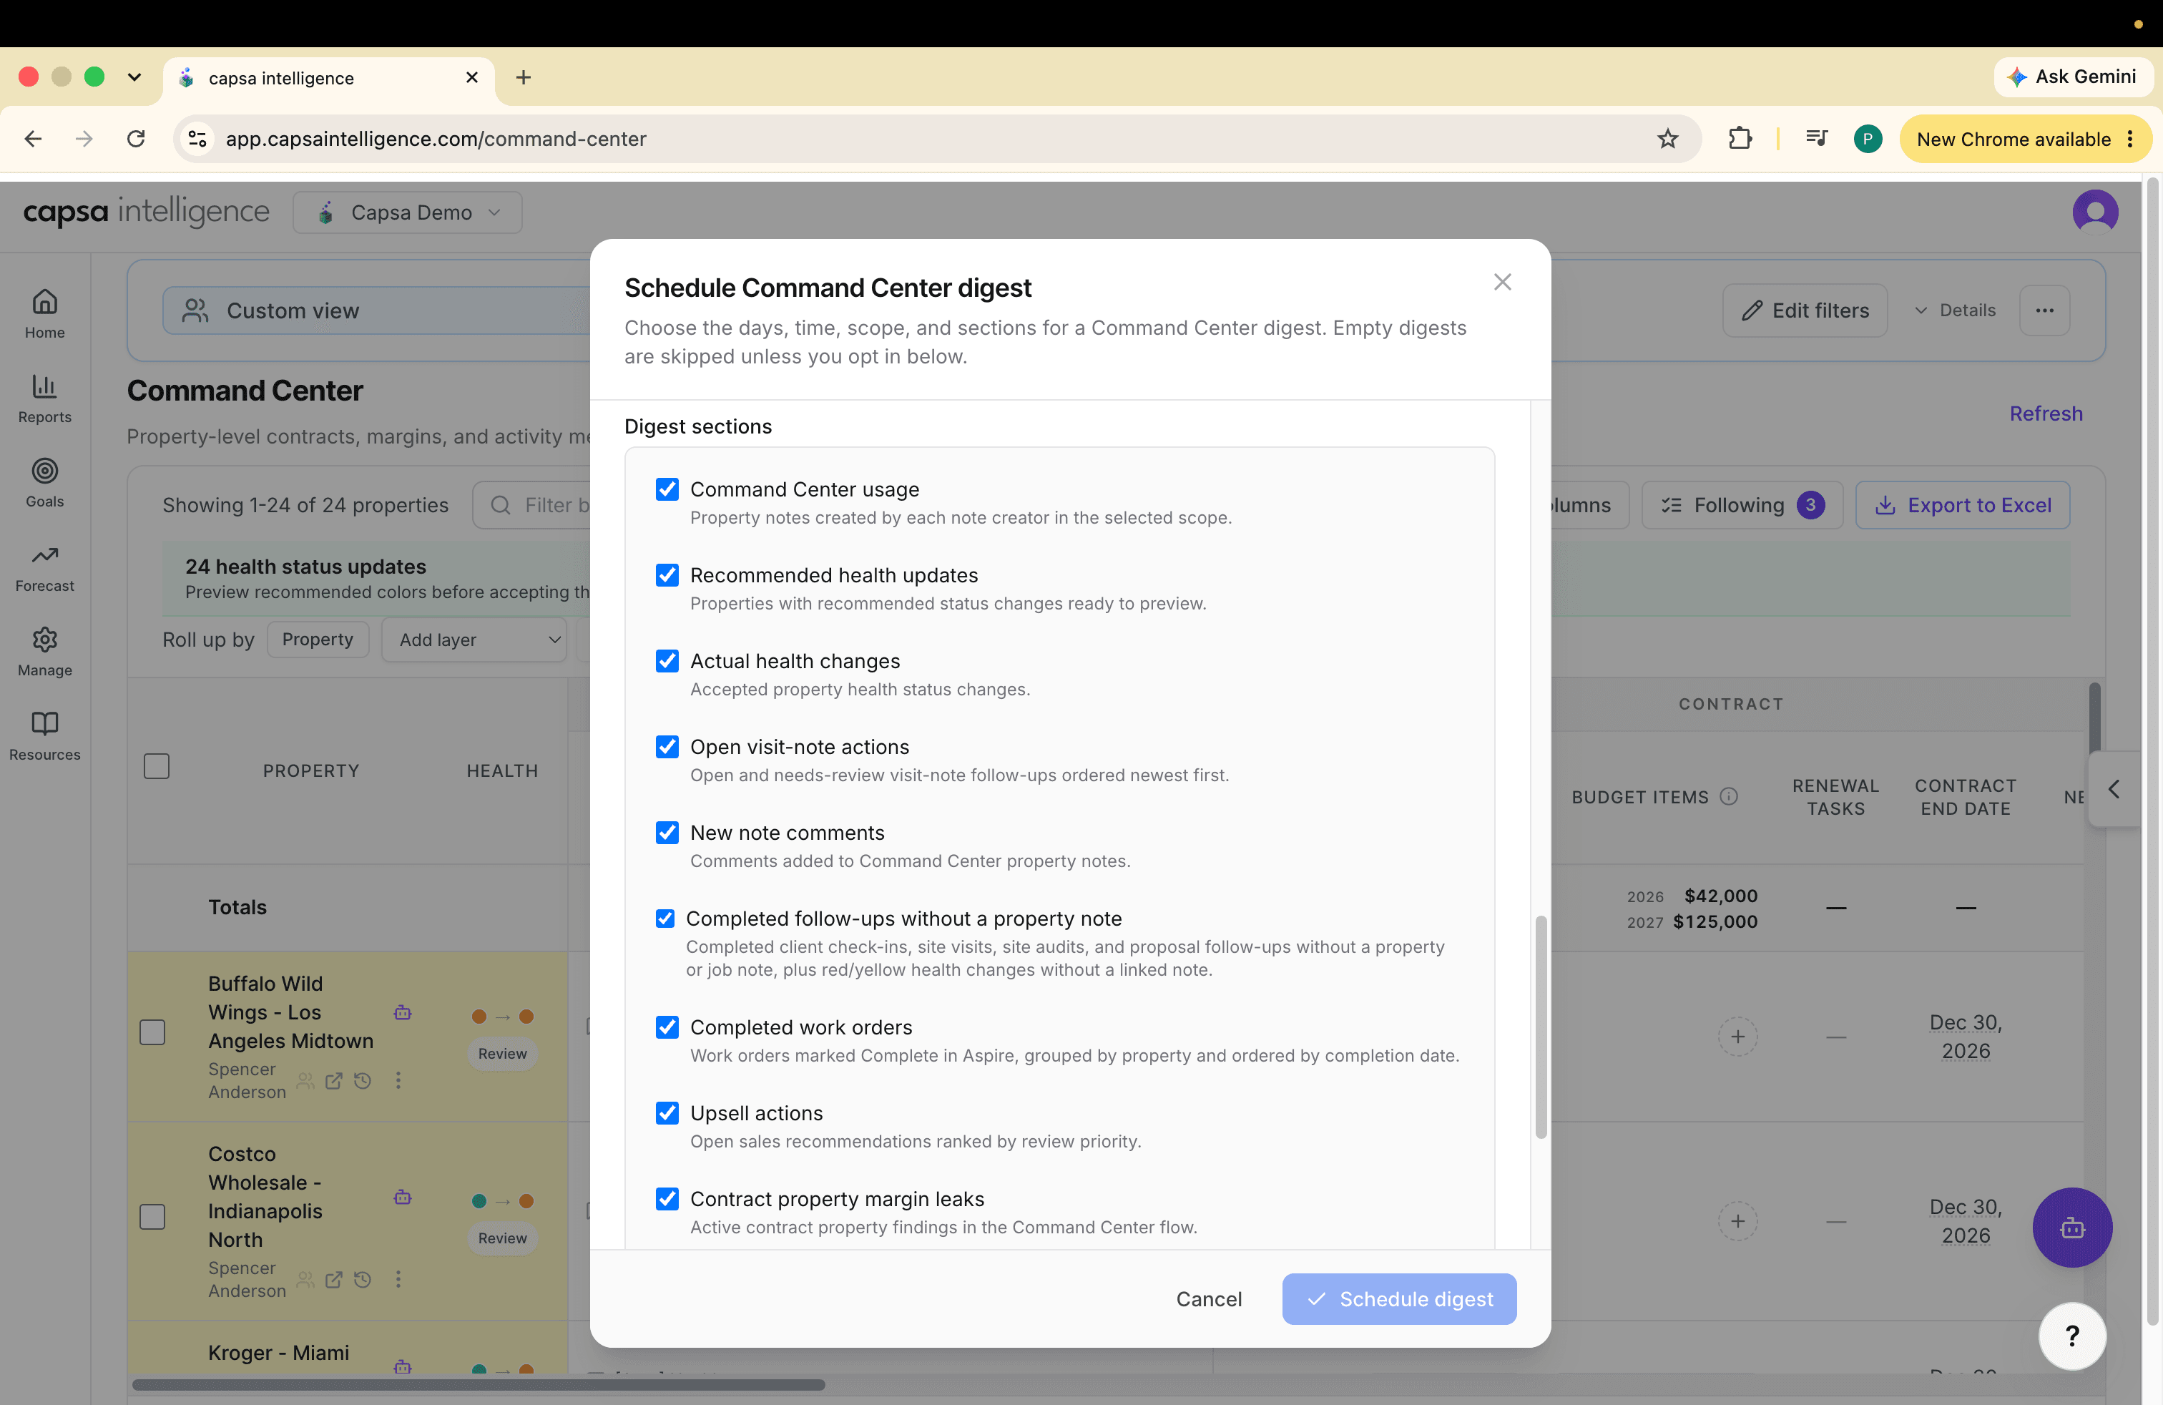This screenshot has width=2163, height=1405.
Task: Click the Refresh link
Action: (2045, 413)
